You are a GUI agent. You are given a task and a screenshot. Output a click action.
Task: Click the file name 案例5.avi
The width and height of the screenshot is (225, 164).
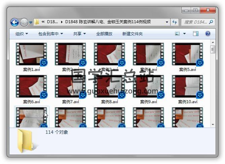188,70
